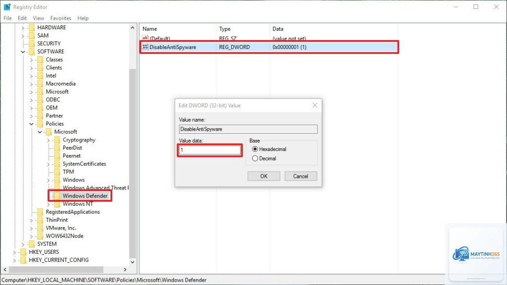Open the Help menu
The image size is (507, 285).
click(83, 18)
